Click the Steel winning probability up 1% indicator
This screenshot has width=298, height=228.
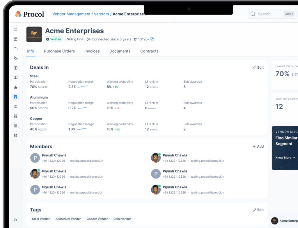click(115, 87)
